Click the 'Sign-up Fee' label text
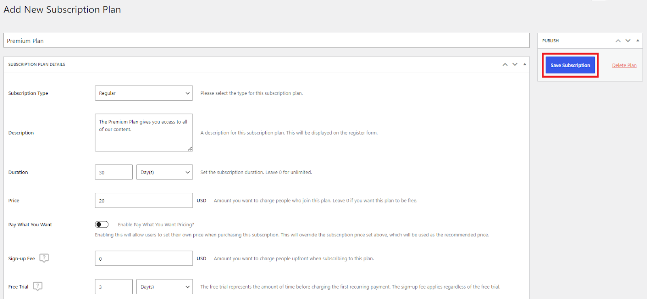Screen dimensions: 647x299 point(22,259)
